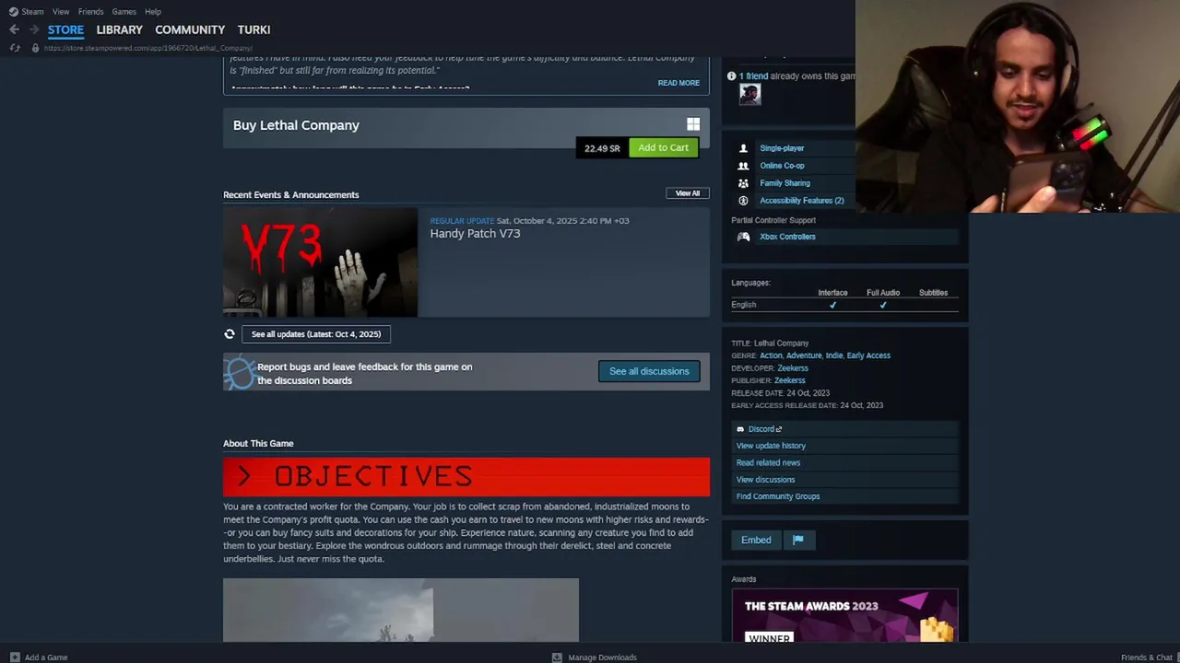
Task: Open the TURKI profile tab
Action: [254, 29]
